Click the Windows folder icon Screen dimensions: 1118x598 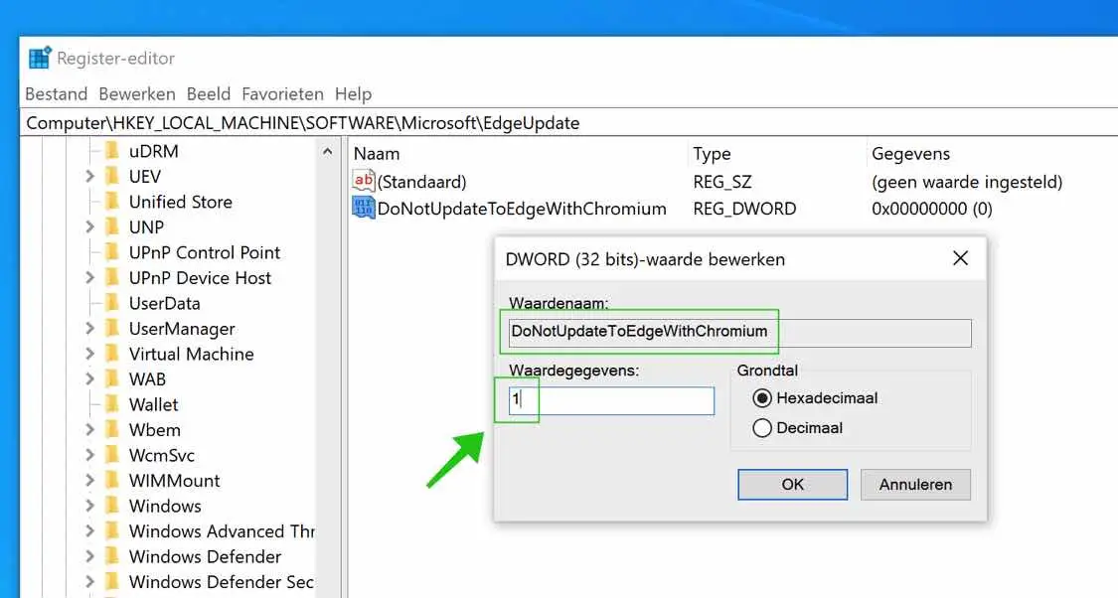click(x=111, y=505)
